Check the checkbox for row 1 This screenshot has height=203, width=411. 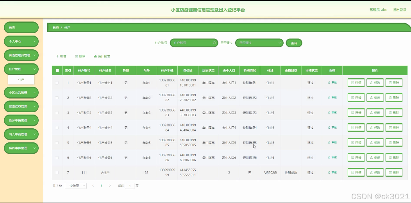pos(57,83)
